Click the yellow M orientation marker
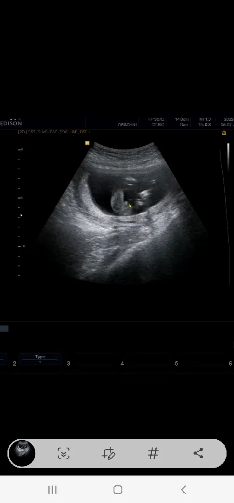 [87, 143]
